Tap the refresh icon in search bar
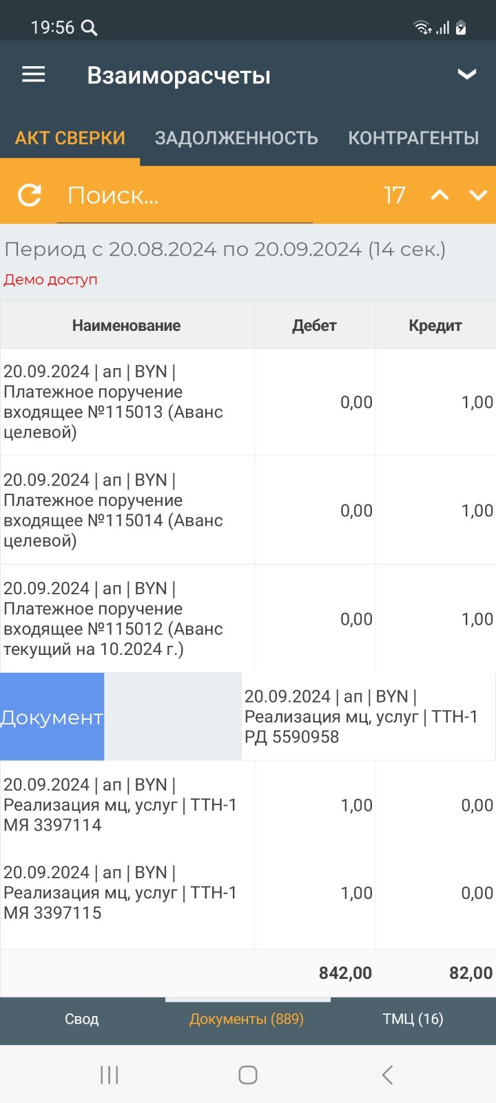This screenshot has height=1103, width=496. [30, 195]
